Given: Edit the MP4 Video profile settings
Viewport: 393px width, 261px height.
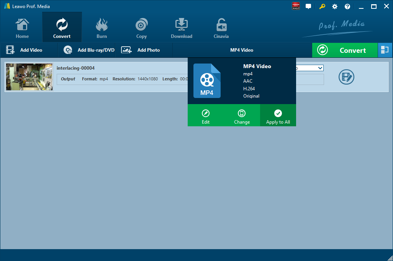Looking at the screenshot, I should coord(206,117).
